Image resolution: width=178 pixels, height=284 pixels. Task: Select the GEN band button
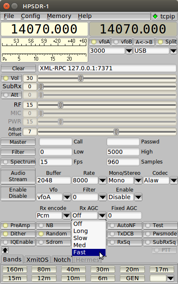[132, 278]
